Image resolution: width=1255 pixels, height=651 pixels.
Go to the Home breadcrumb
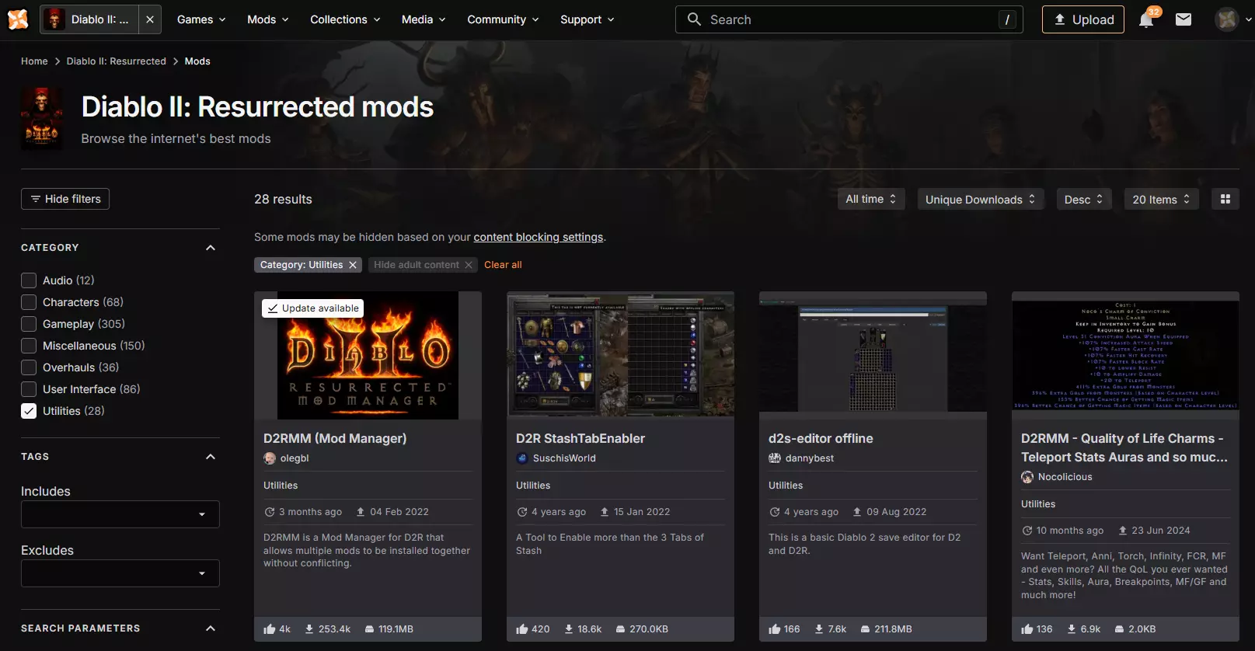click(x=34, y=61)
